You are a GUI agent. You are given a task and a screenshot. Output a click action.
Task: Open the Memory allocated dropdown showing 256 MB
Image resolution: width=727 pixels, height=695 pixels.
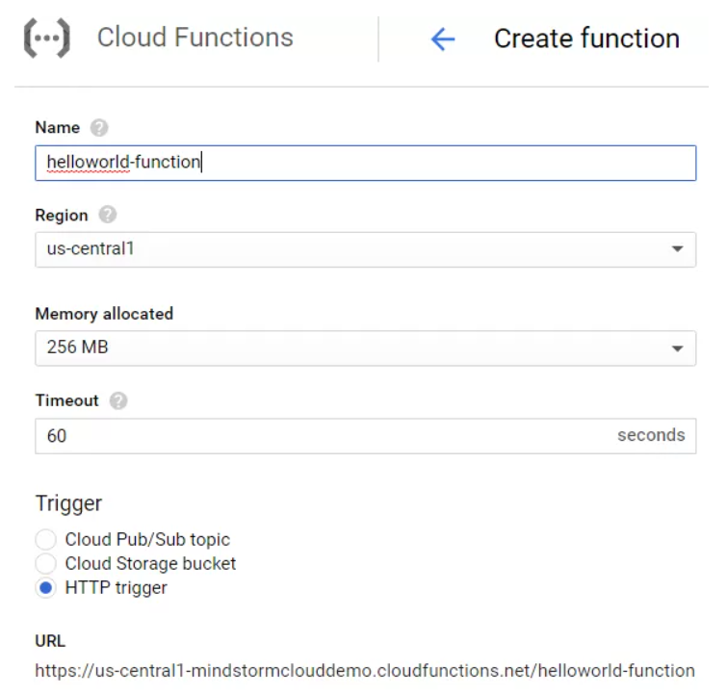[365, 348]
